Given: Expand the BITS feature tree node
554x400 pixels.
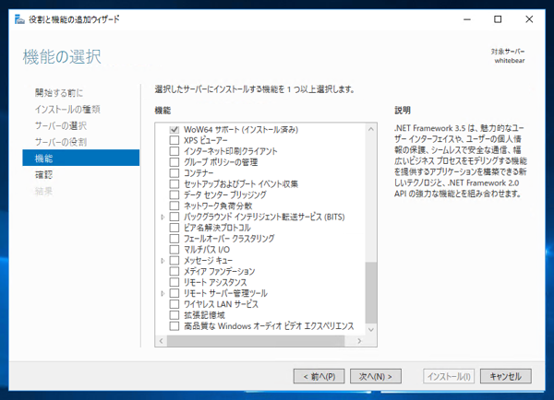Looking at the screenshot, I should (x=163, y=217).
